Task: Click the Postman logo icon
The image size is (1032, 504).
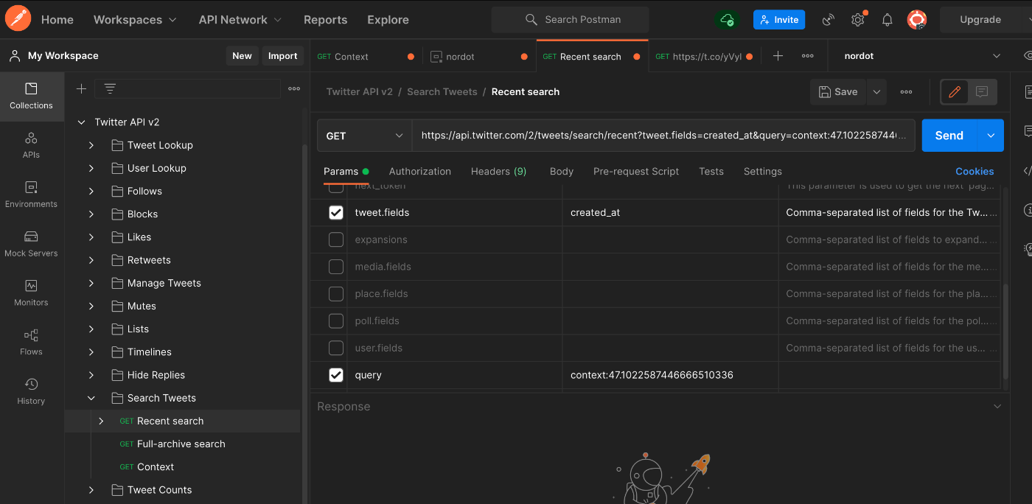Action: [18, 19]
